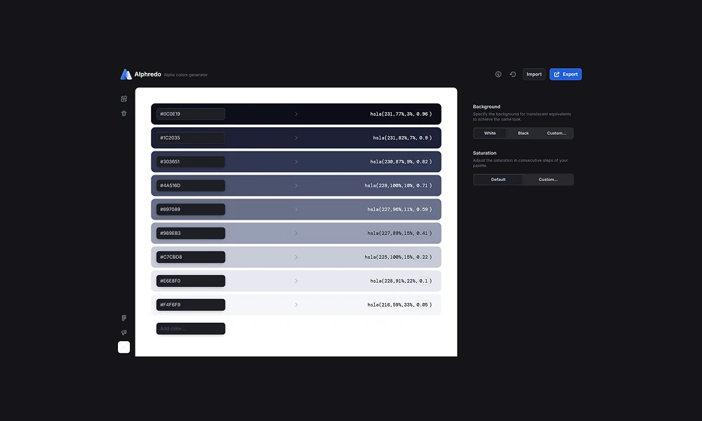Screen dimensions: 702x421
Task: Open the Figma plugin icon in sidebar
Action: coord(124,318)
